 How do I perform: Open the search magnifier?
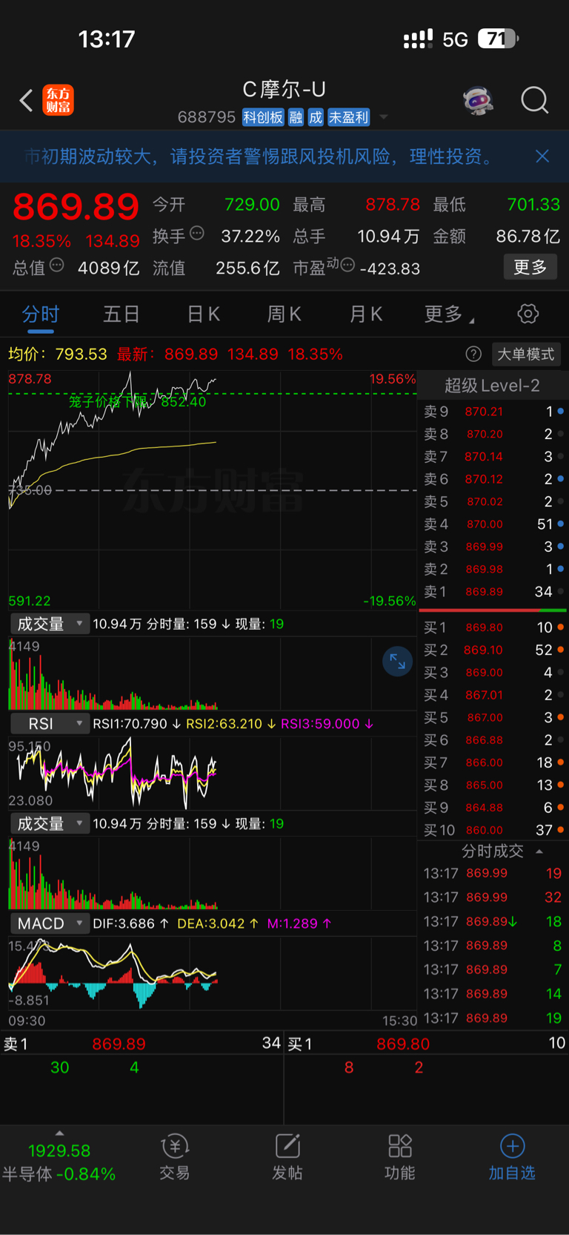click(x=534, y=100)
